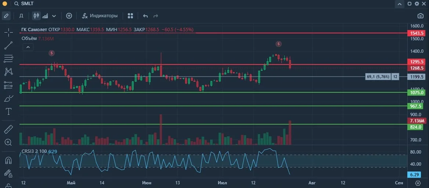Screen dimensions: 429x188
Task: Click the 1600.0 price scale value
Action: coord(417,26)
